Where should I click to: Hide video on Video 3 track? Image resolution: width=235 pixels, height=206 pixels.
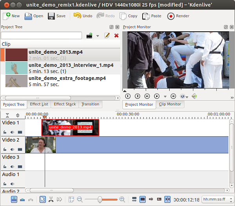click(20, 166)
